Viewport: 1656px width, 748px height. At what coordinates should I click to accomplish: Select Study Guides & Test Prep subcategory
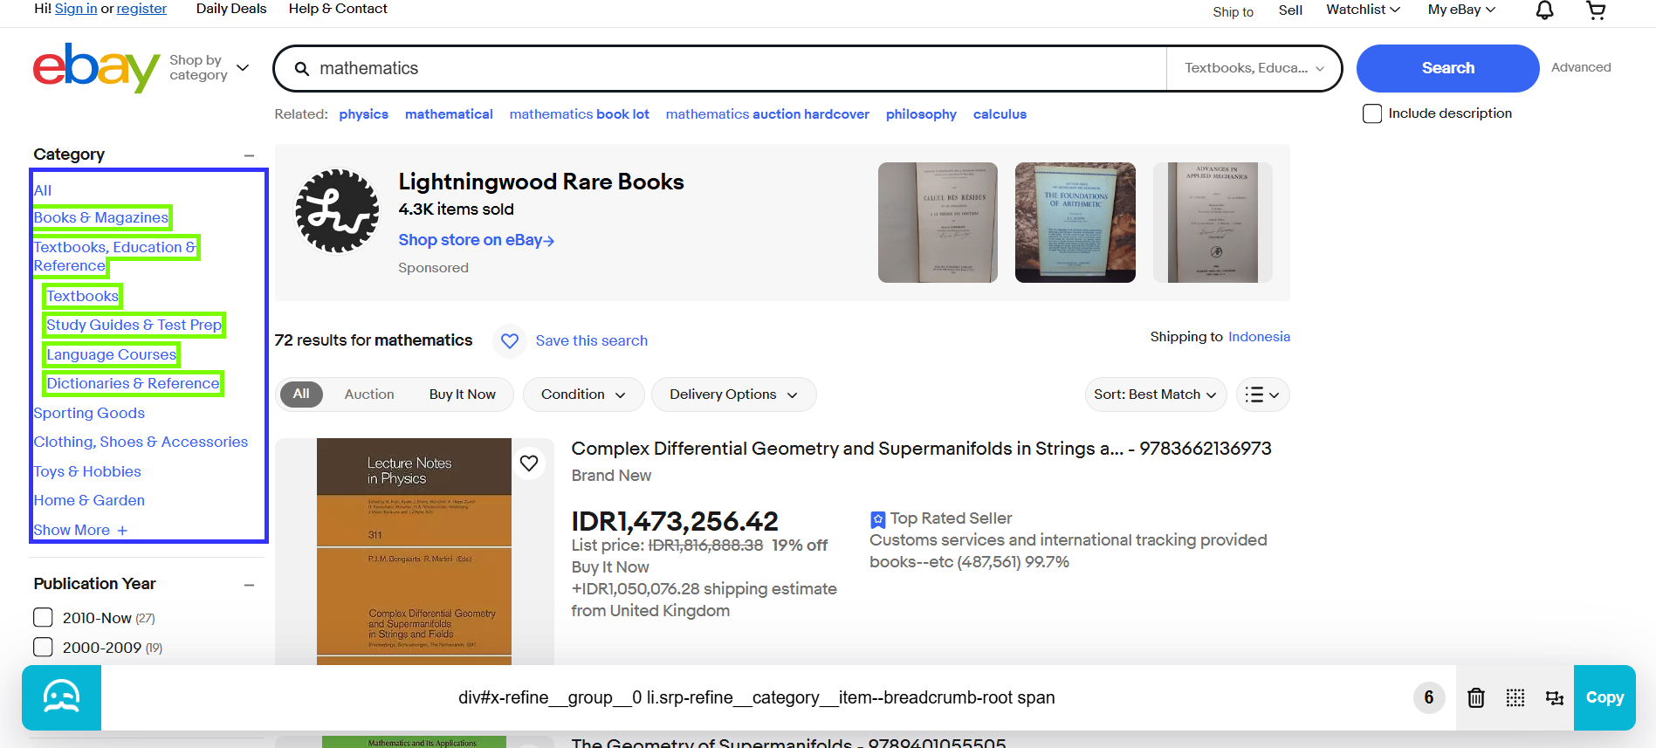(134, 325)
